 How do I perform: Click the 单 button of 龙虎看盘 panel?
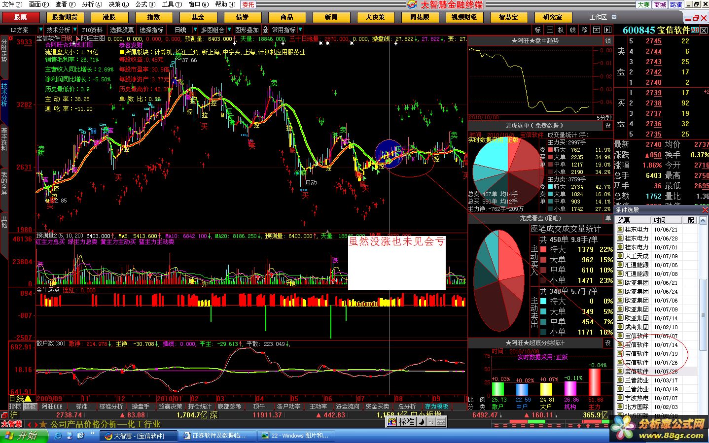click(608, 218)
